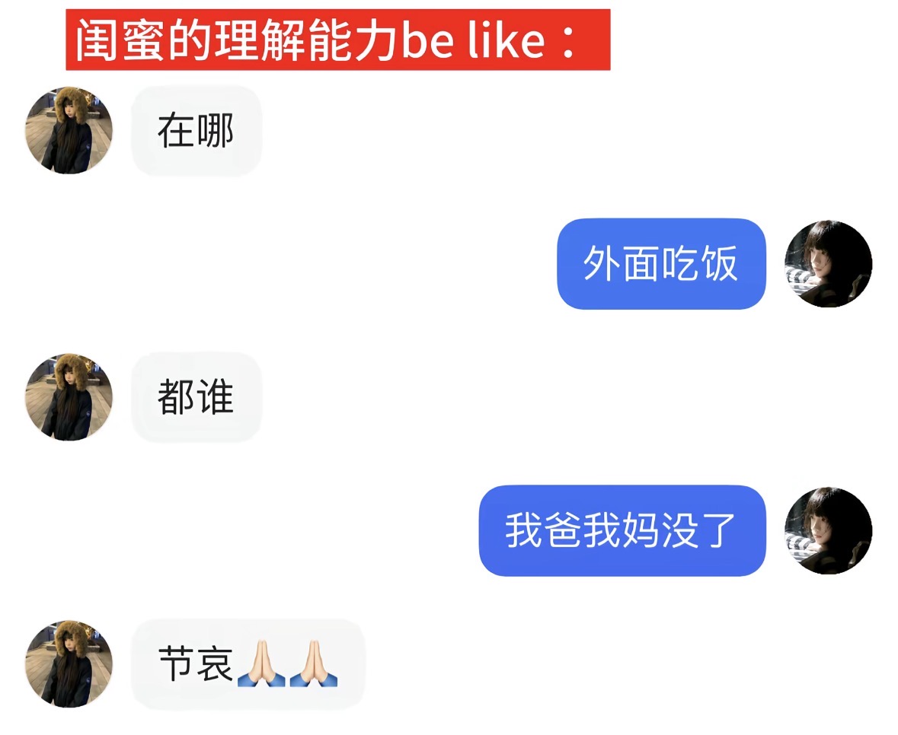Click the 'be like' text in the banner
Screen dimensions: 898x735
(x=473, y=40)
